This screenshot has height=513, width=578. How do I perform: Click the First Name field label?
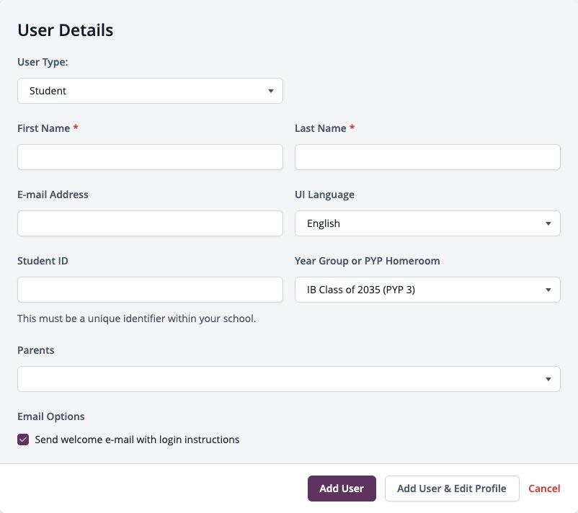click(43, 128)
